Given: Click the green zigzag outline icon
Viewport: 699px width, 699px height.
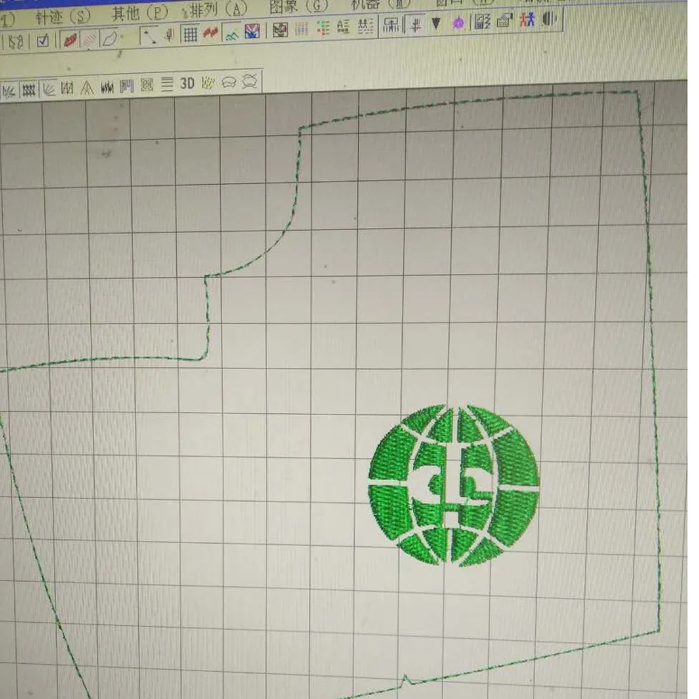Looking at the screenshot, I should (231, 33).
